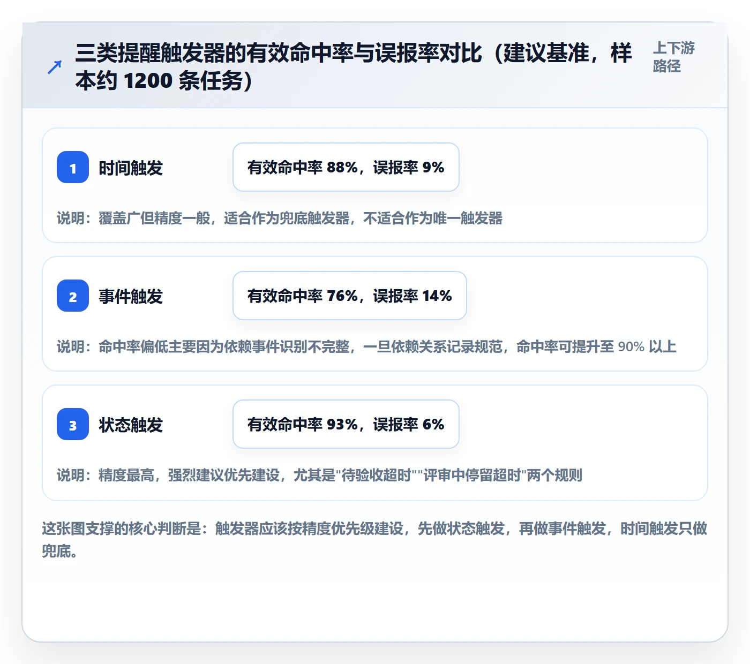The width and height of the screenshot is (750, 664).
Task: Click the note starting with 说明：精度最高
Action: [x=319, y=476]
